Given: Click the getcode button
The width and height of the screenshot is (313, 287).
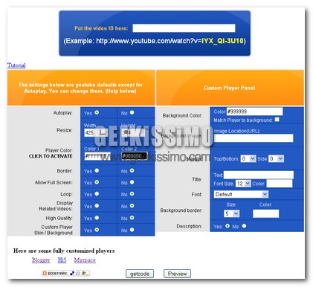Looking at the screenshot, I should (x=140, y=274).
